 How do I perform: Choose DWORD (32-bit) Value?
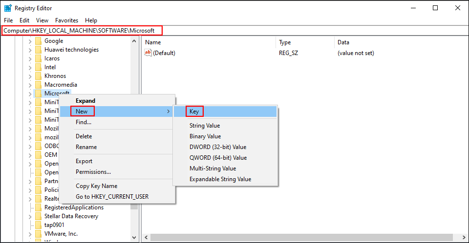click(x=225, y=147)
